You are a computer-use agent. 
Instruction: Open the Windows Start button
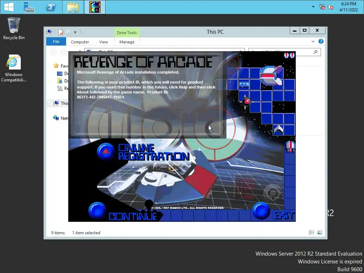coord(9,7)
